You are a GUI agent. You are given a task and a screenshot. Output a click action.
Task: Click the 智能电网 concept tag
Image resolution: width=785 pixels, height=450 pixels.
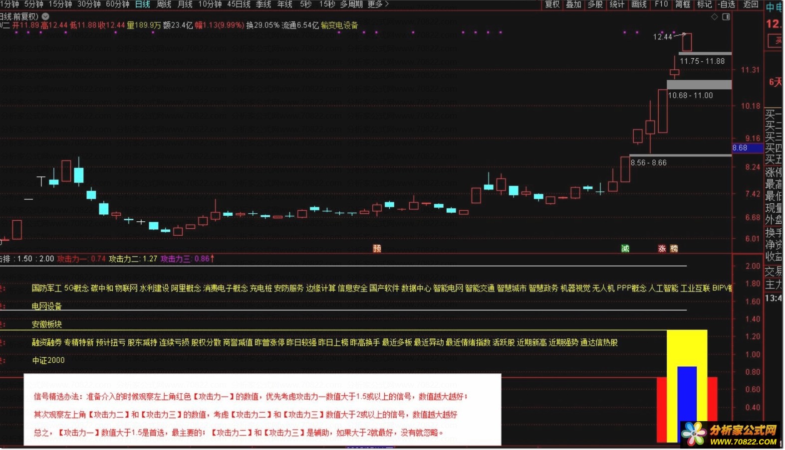[x=448, y=288]
